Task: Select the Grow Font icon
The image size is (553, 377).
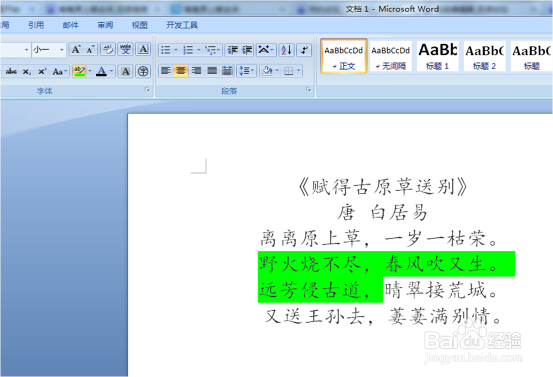Action: click(x=76, y=48)
